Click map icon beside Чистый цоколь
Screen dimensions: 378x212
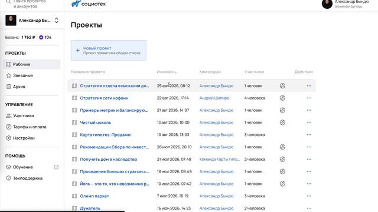coord(74,122)
